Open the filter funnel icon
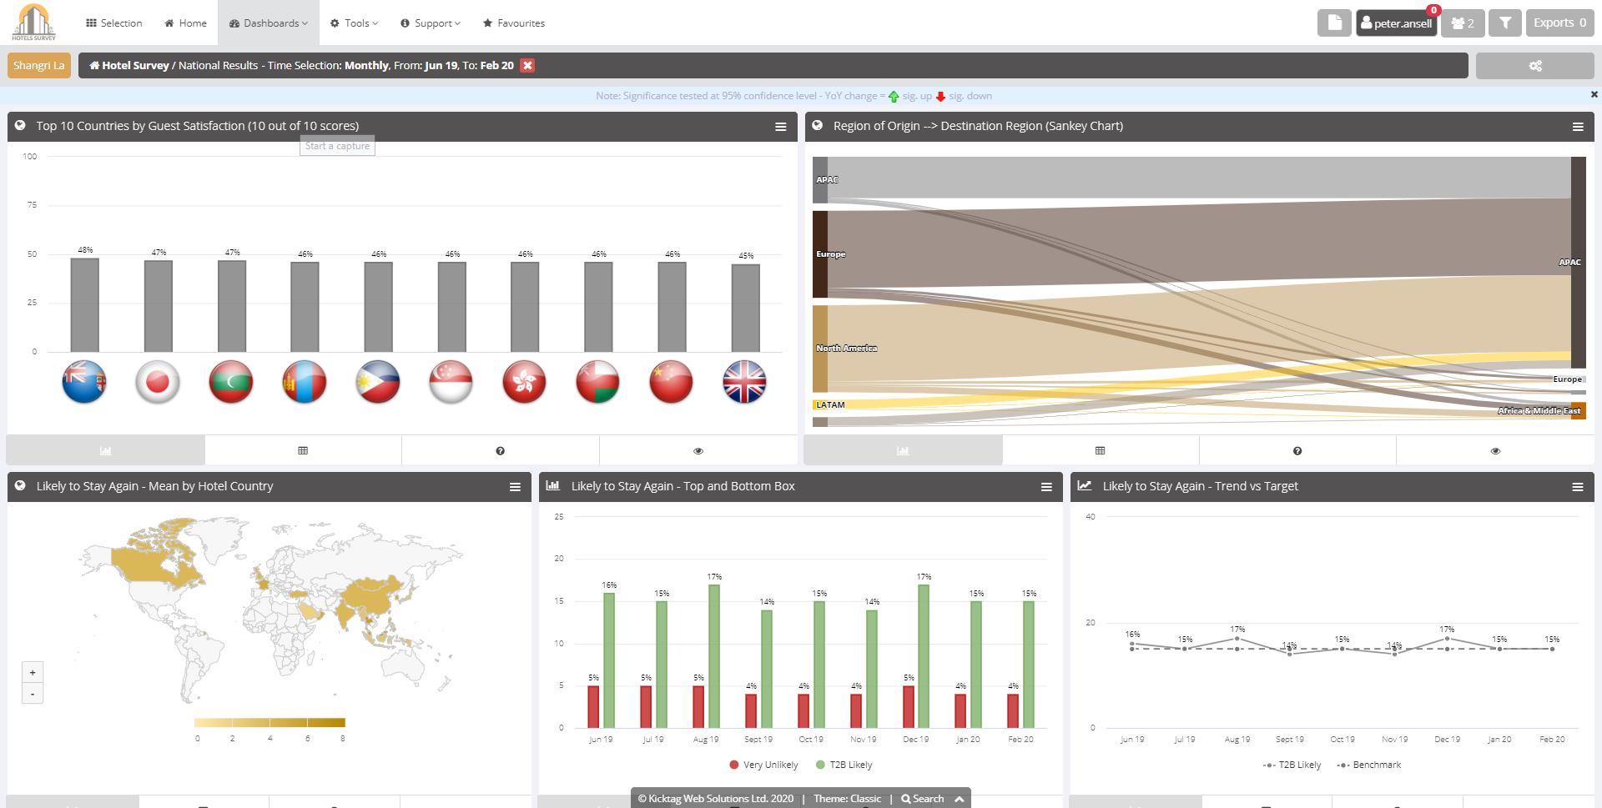The image size is (1602, 808). 1504,23
